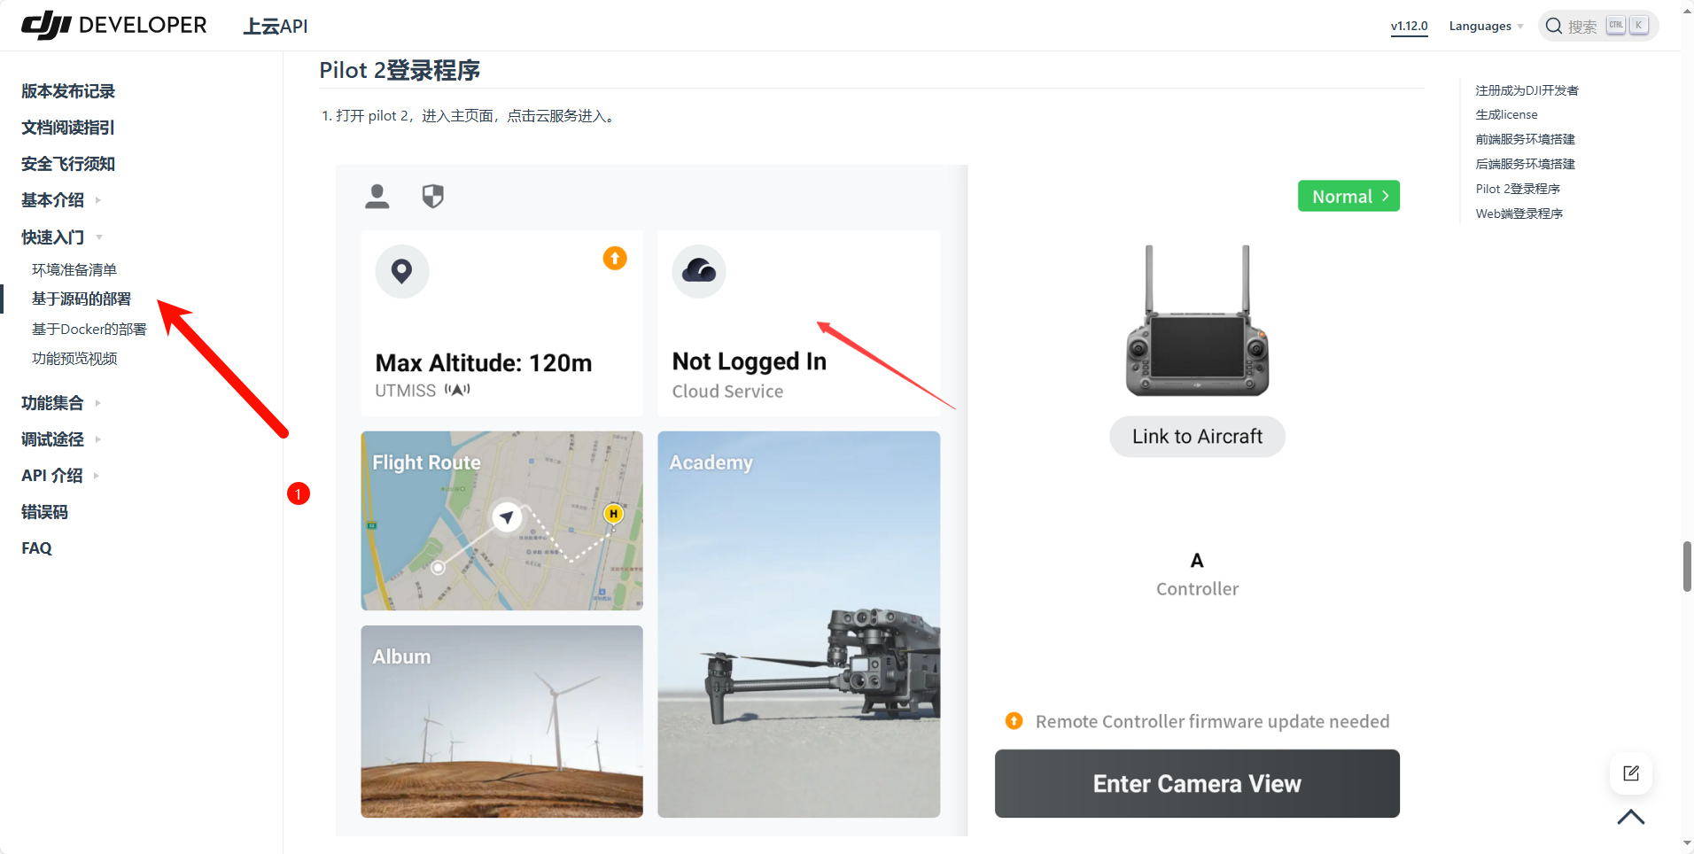The image size is (1694, 854).
Task: Click the Enter Camera View button
Action: tap(1197, 783)
